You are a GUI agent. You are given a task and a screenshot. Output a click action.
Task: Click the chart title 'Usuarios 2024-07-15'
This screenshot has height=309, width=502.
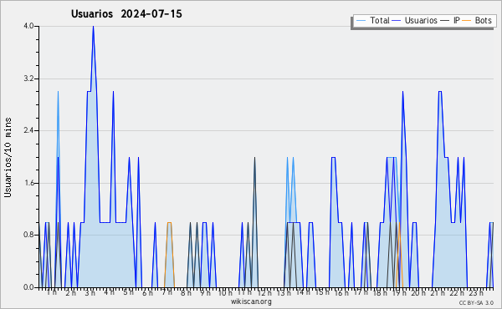[x=126, y=13]
